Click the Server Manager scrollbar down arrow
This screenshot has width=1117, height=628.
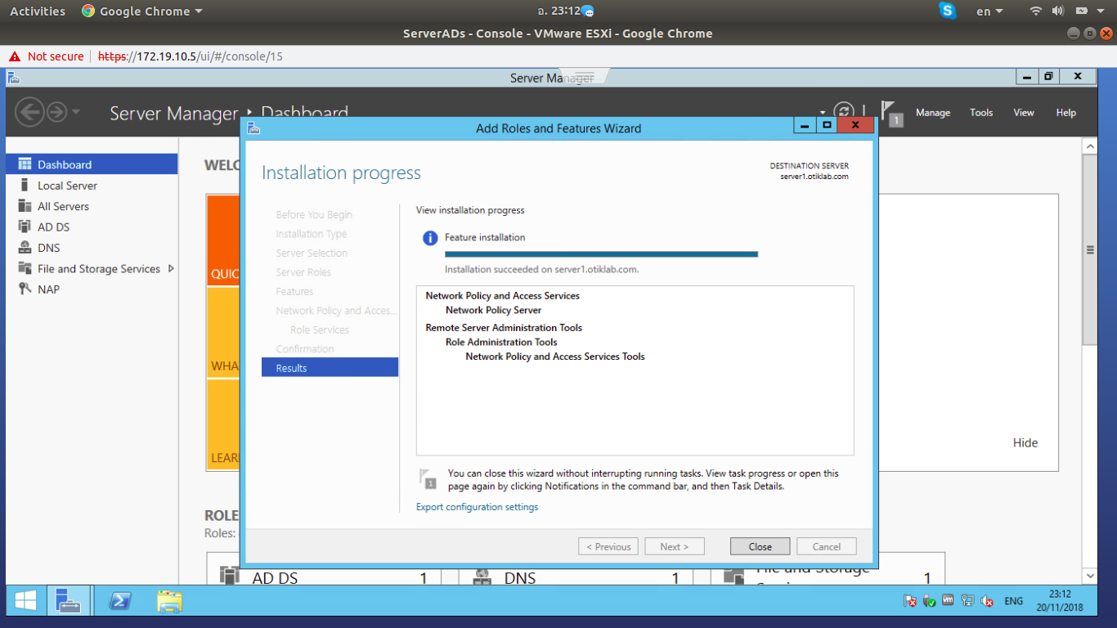(1089, 576)
